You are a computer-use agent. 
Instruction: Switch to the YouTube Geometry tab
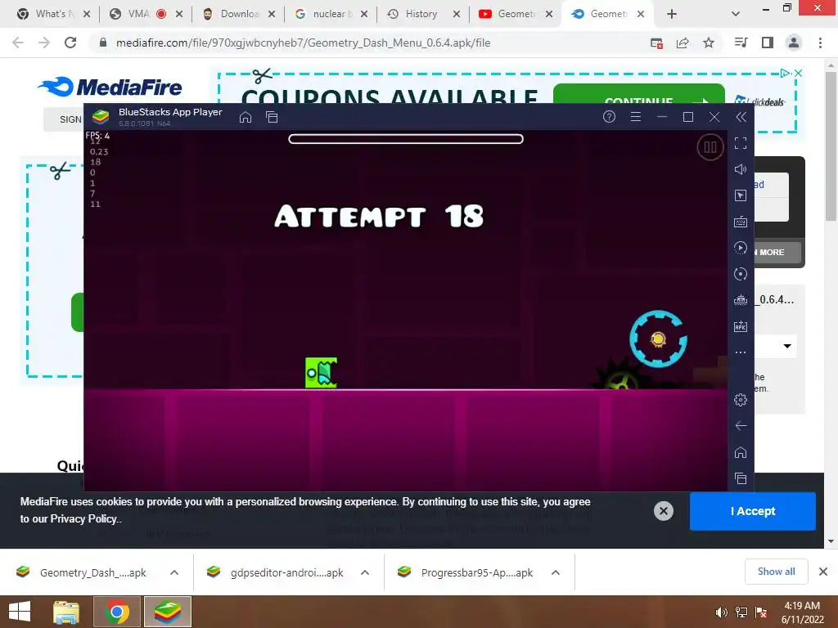(516, 14)
